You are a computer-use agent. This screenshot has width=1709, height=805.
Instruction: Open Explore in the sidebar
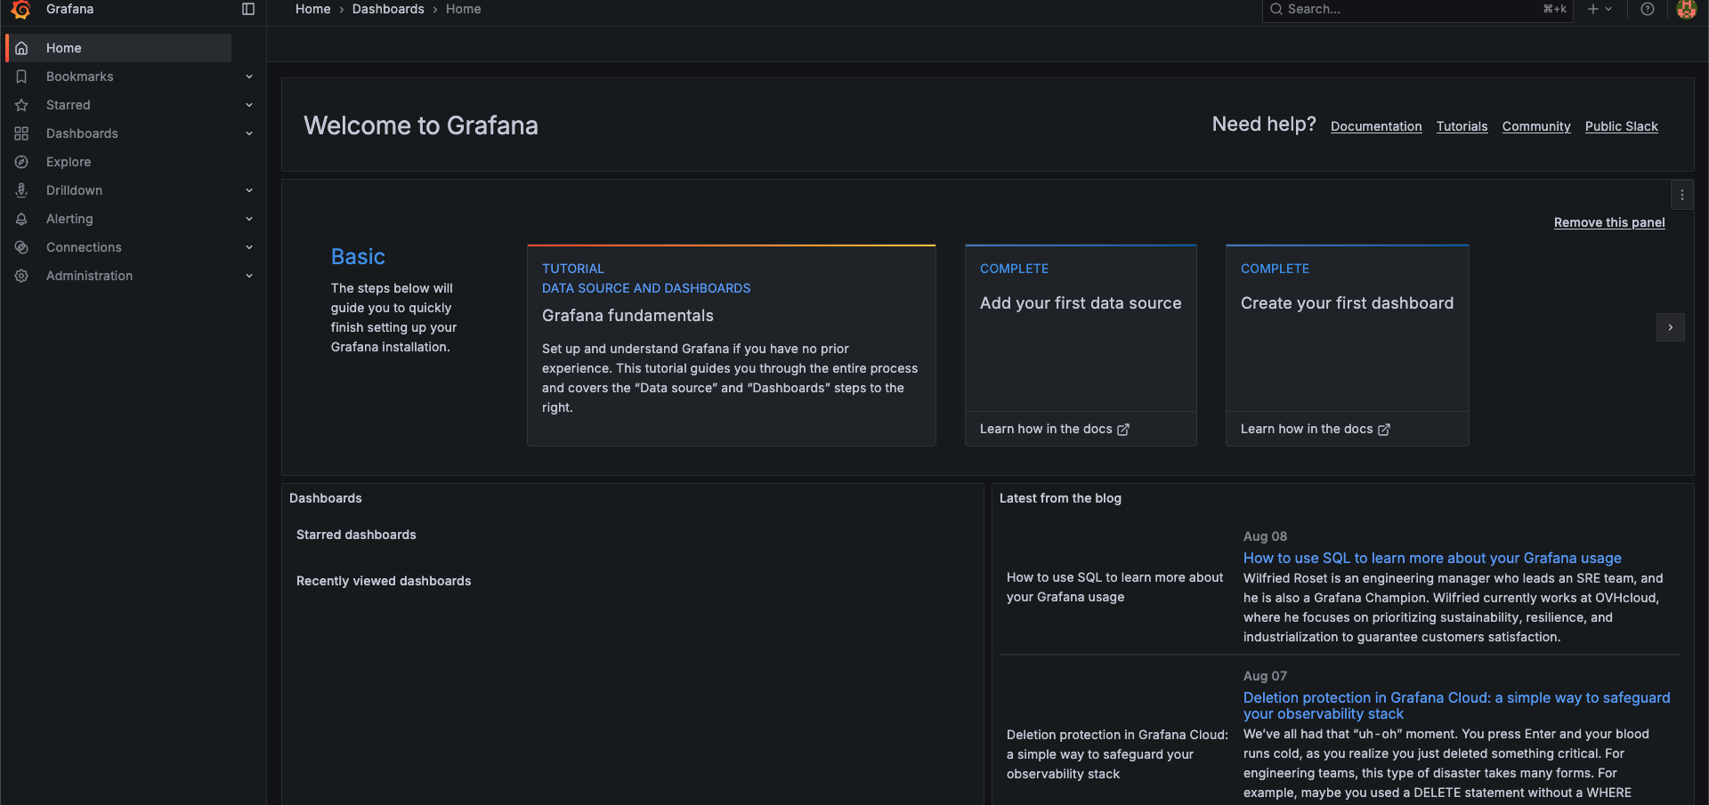pyautogui.click(x=69, y=162)
